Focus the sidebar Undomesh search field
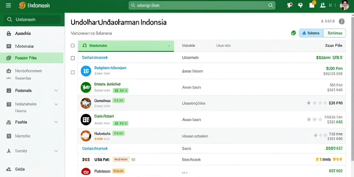This screenshot has width=354, height=177. point(32,19)
